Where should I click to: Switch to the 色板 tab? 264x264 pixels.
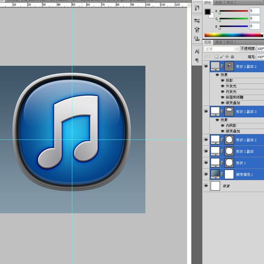(x=218, y=3)
